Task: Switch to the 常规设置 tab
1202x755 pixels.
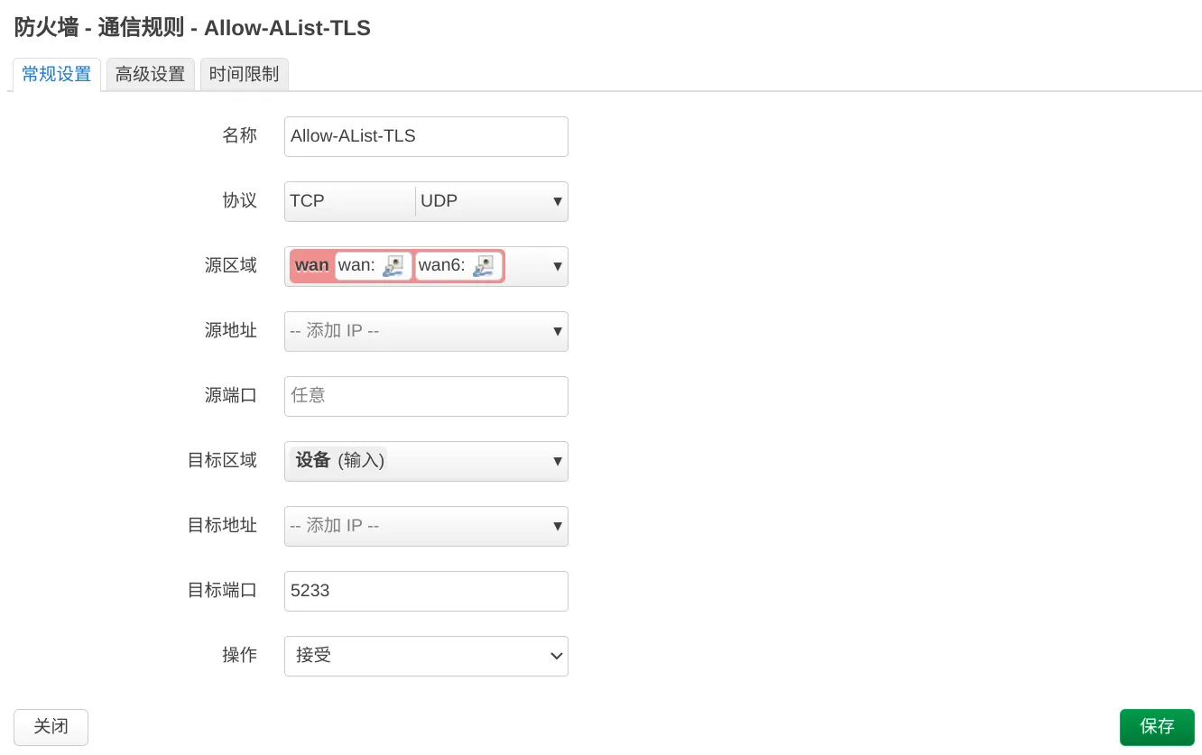Action: 56,74
